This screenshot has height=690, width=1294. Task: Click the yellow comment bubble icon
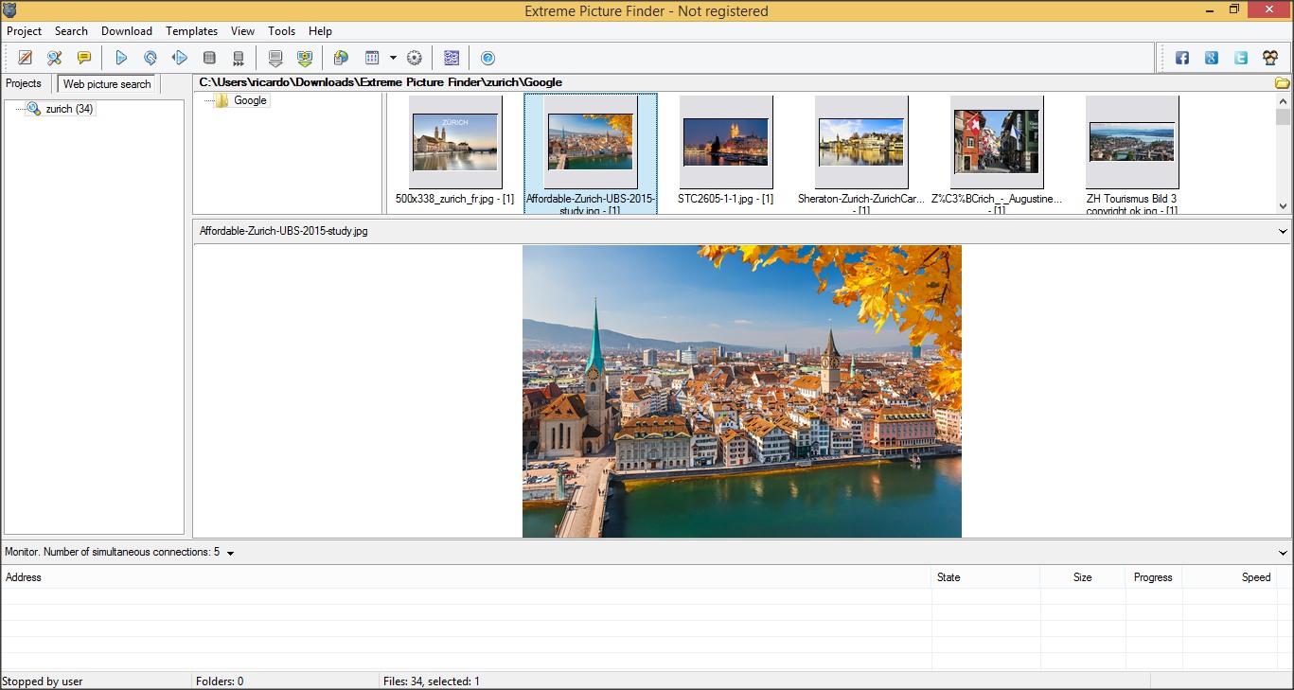tap(83, 58)
